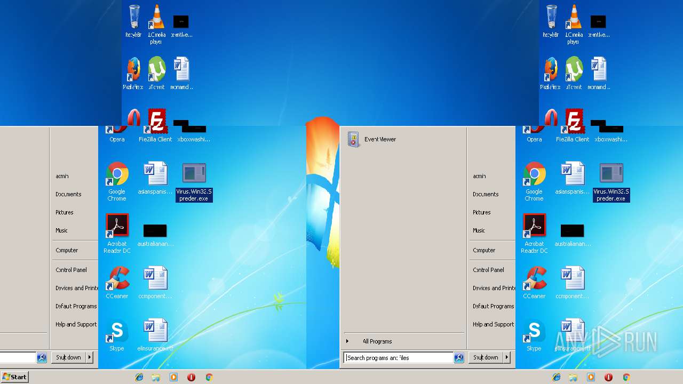Launch Mozilla Firefox icon, top-left desktop copy

(x=133, y=73)
